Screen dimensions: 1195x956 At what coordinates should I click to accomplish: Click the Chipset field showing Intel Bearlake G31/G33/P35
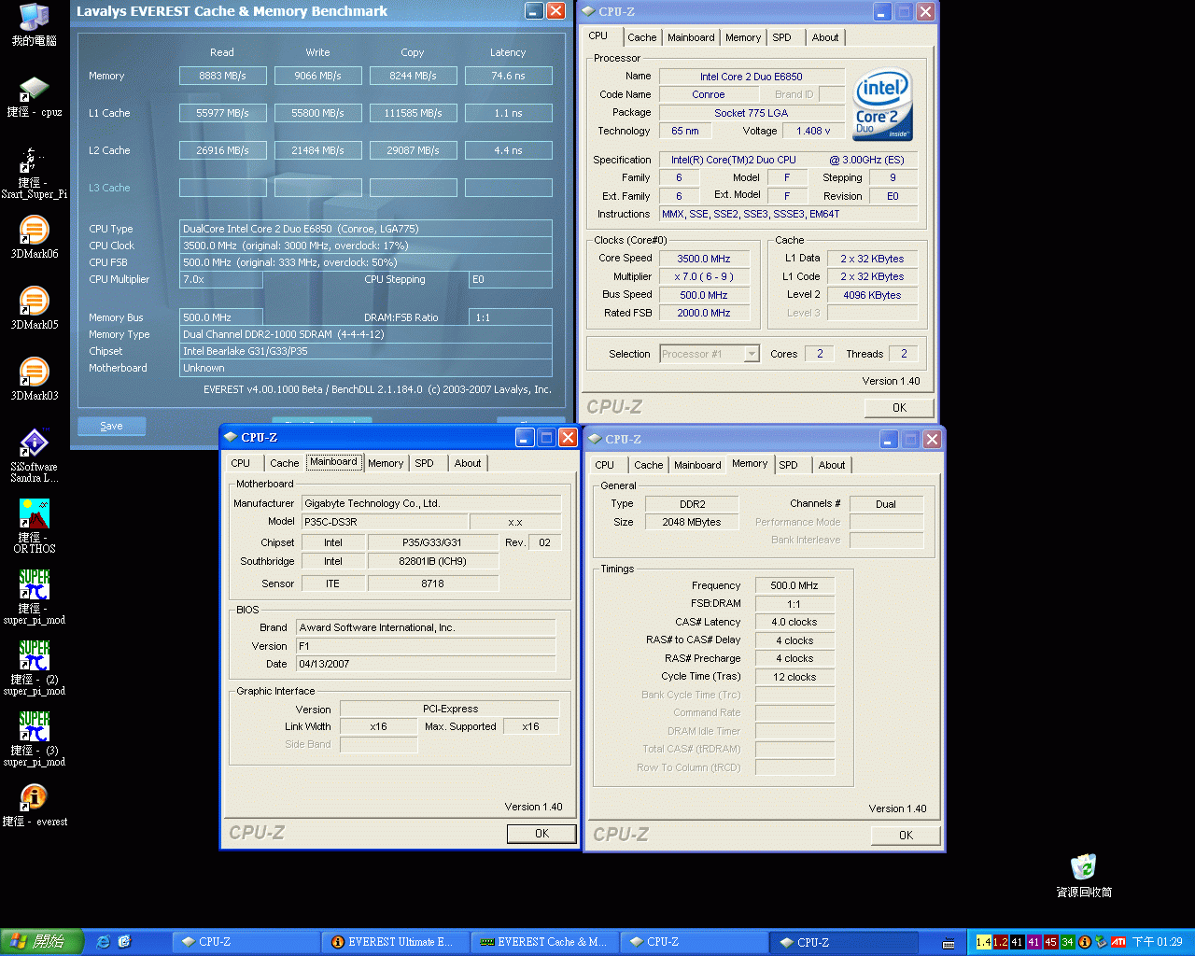tap(366, 351)
